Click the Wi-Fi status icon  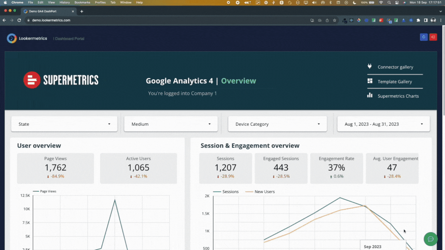tap(381, 3)
